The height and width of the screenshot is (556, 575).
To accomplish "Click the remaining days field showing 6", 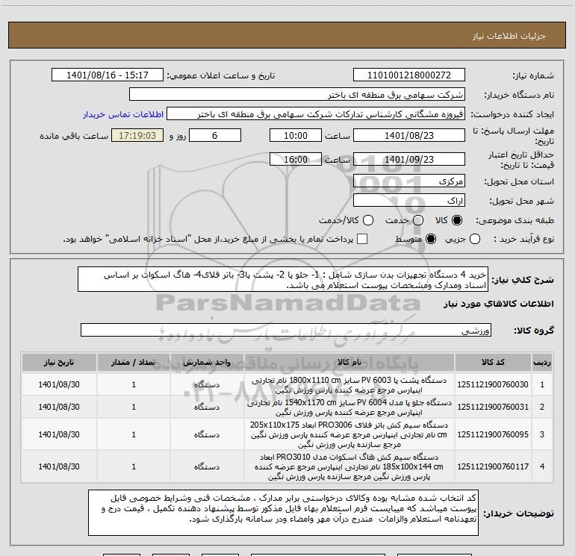I will (215, 135).
